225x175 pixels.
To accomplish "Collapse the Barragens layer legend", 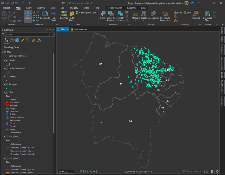I will pos(4,84).
